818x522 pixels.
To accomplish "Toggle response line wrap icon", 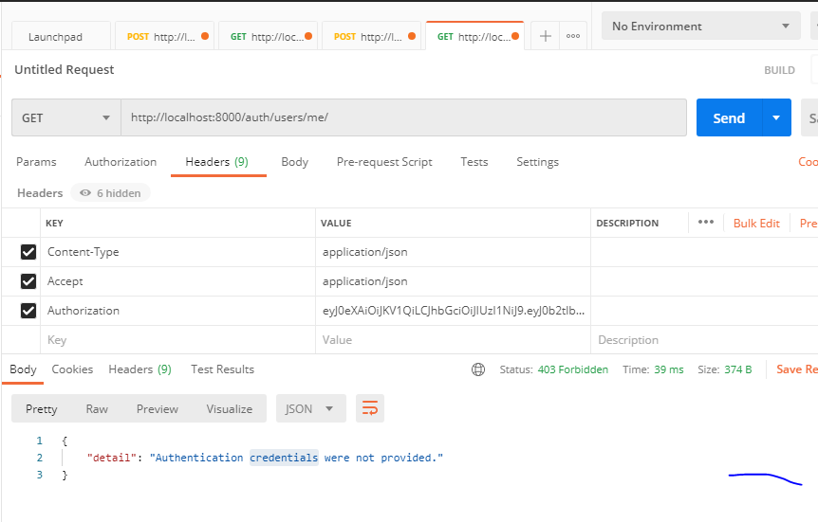I will [370, 408].
